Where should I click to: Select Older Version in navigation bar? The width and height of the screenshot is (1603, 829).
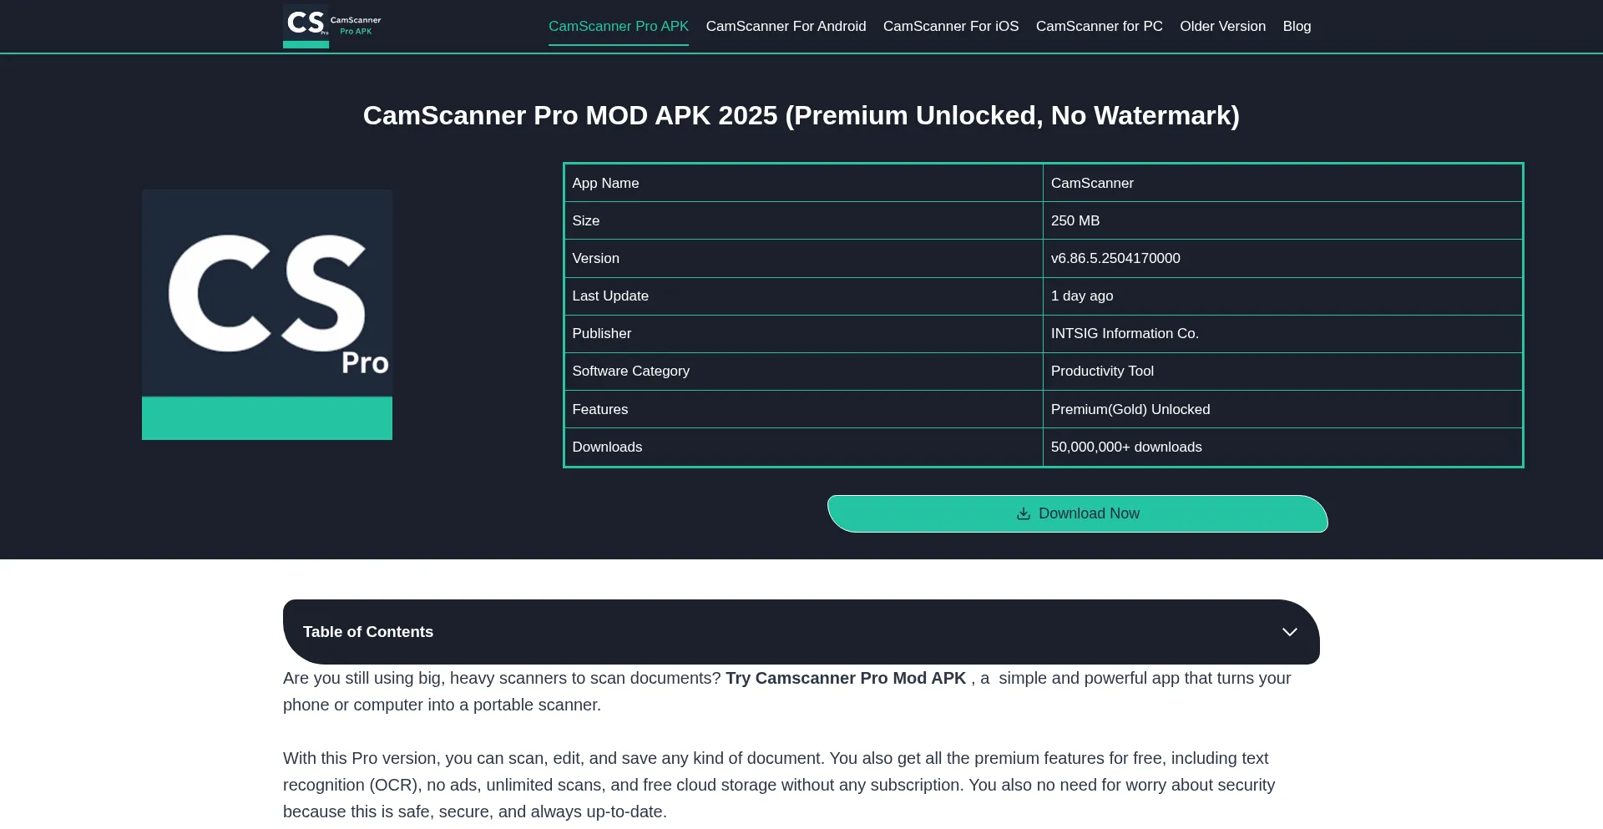point(1222,26)
